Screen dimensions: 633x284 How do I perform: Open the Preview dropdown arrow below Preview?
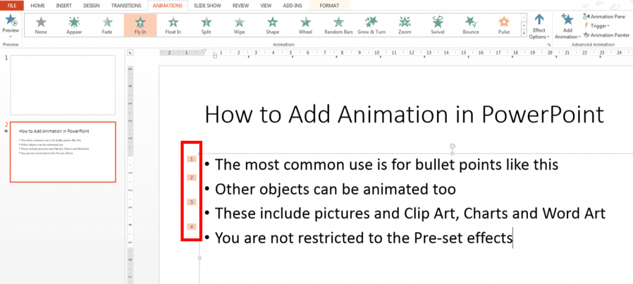(x=11, y=36)
